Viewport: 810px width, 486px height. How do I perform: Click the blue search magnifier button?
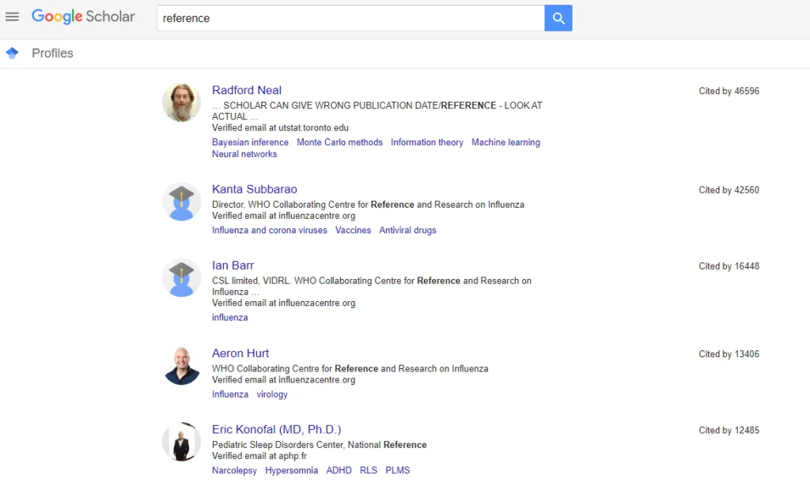tap(558, 18)
